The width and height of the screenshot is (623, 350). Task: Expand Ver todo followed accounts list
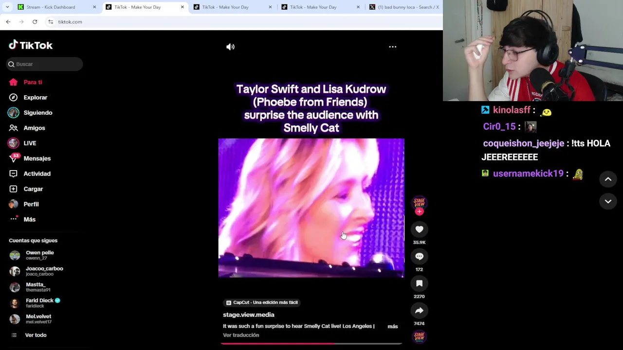[36, 335]
